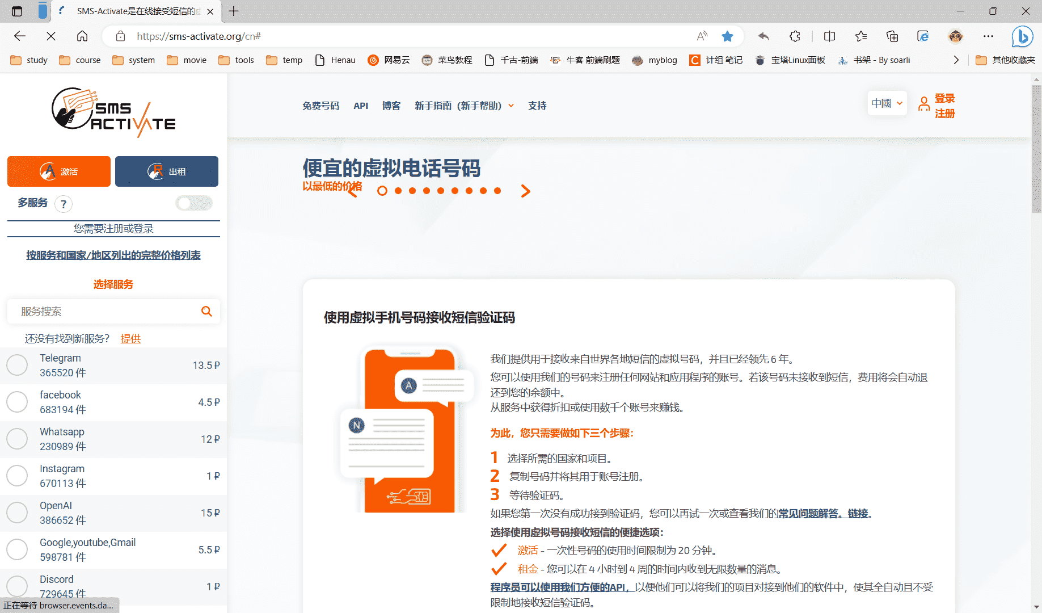Select the Discord service radio button

tap(17, 586)
